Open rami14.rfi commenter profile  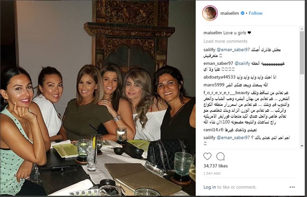click(x=214, y=130)
